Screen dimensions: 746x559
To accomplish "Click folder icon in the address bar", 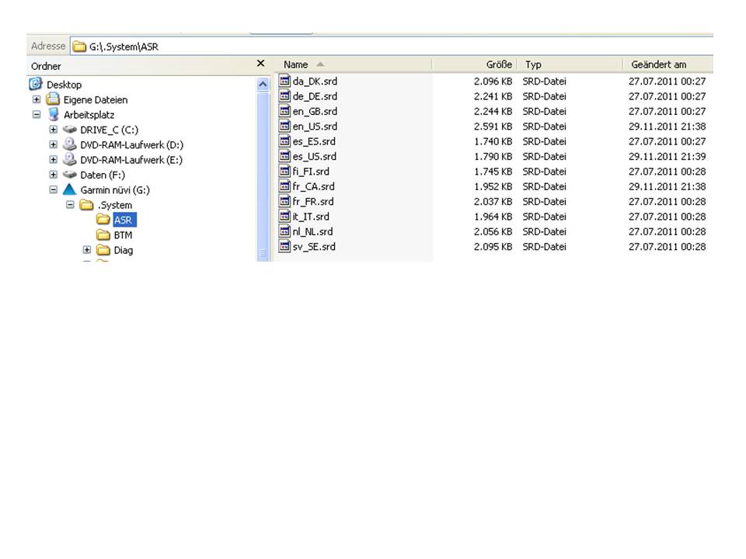I will coord(79,46).
